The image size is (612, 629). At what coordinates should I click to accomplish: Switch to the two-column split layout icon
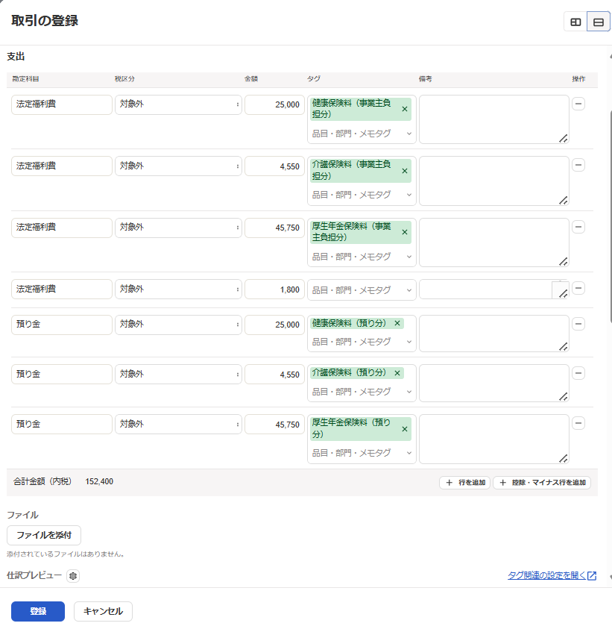tap(575, 22)
